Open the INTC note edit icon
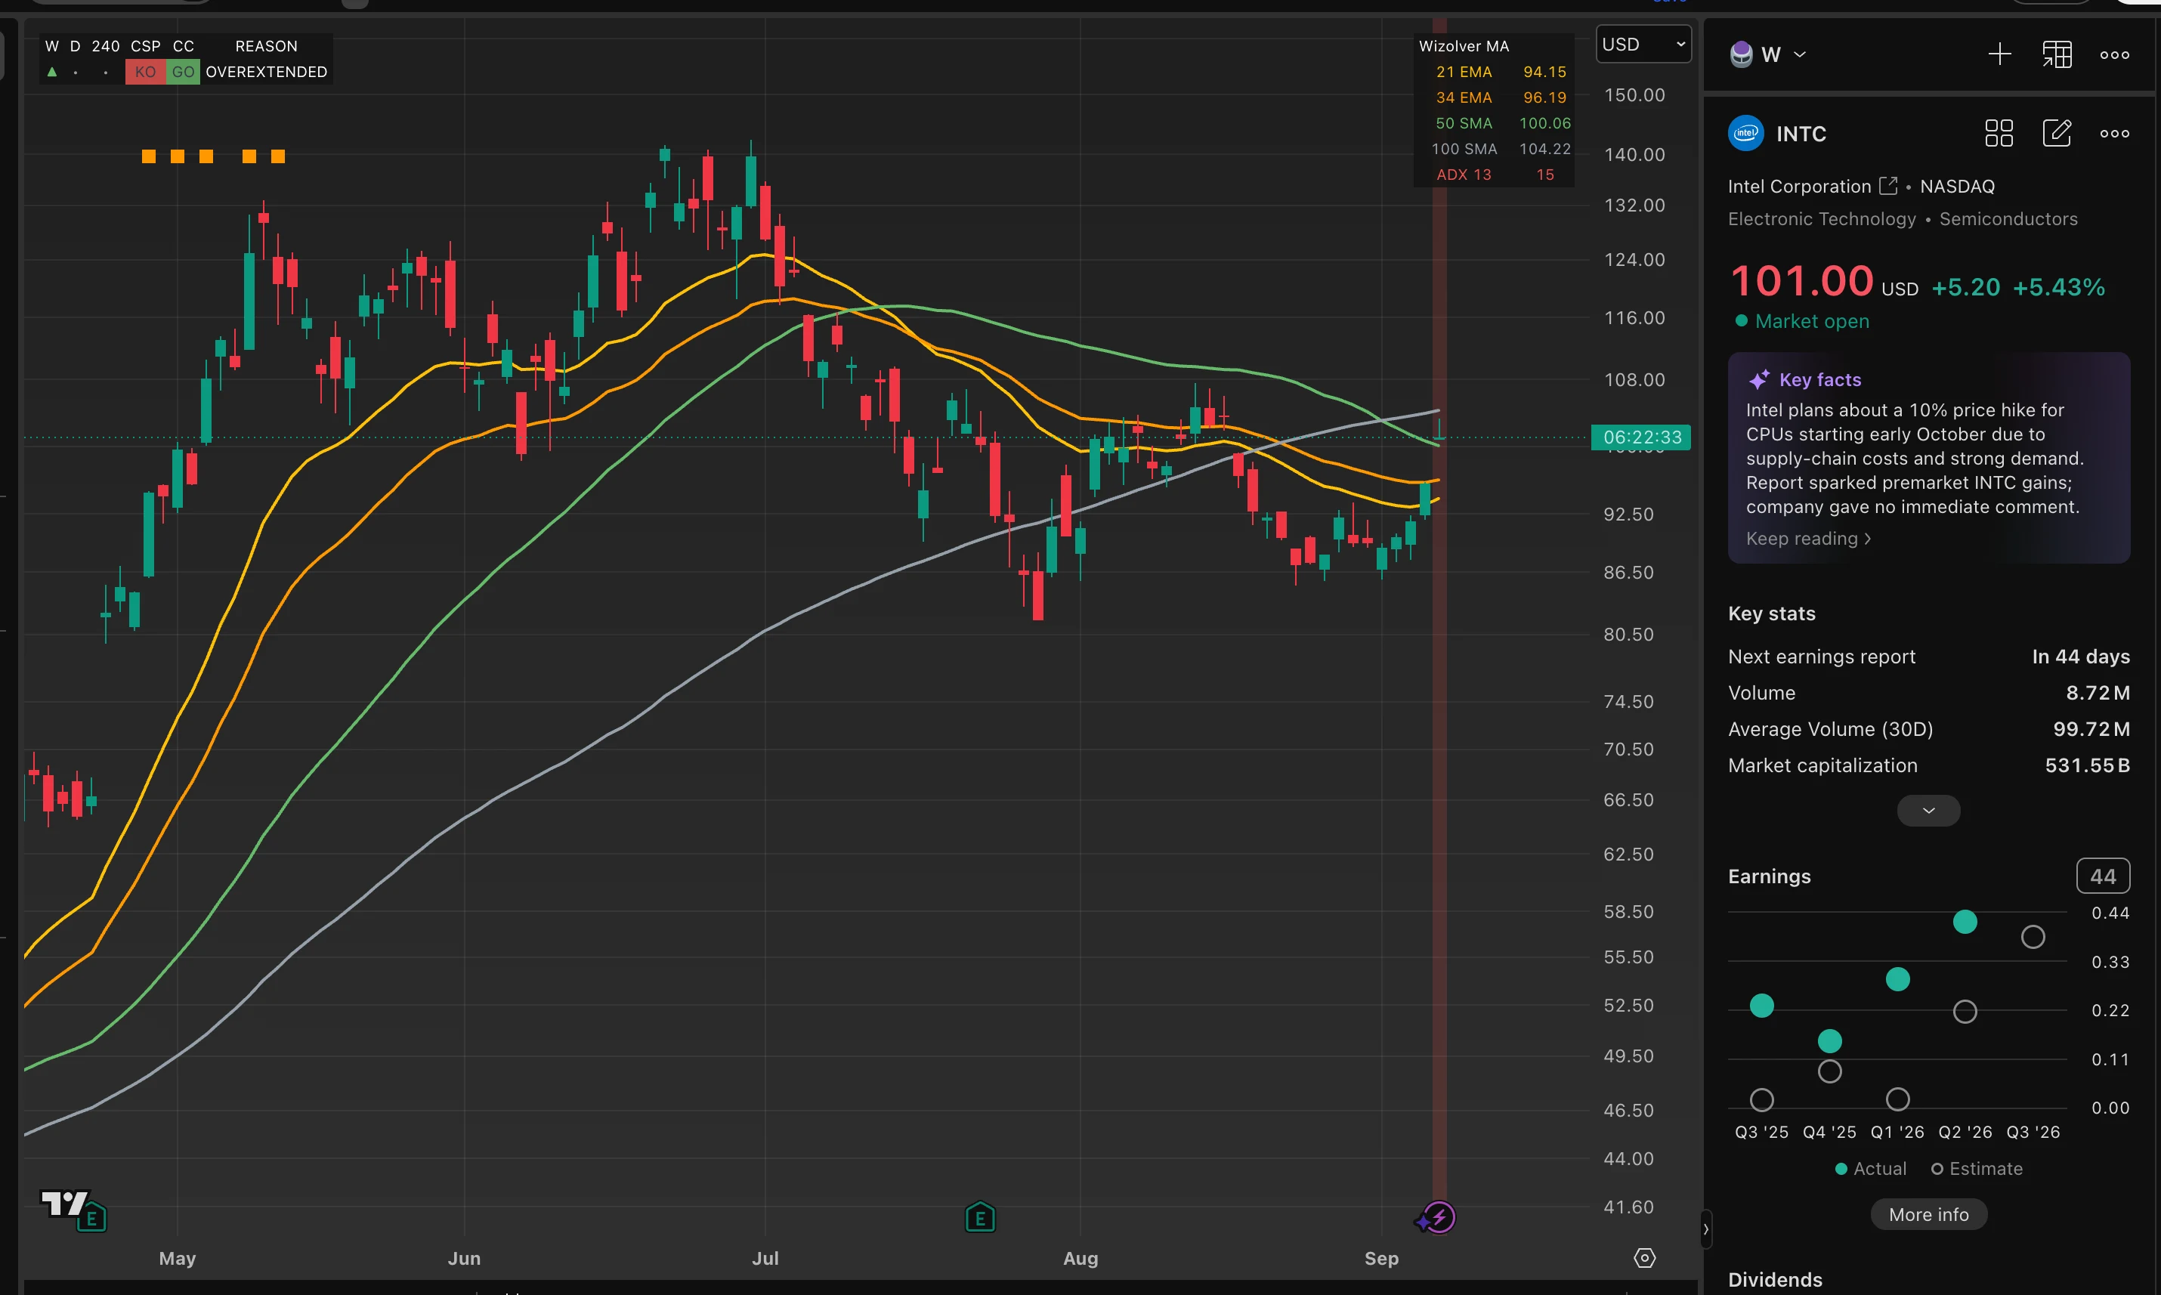 (x=2056, y=133)
